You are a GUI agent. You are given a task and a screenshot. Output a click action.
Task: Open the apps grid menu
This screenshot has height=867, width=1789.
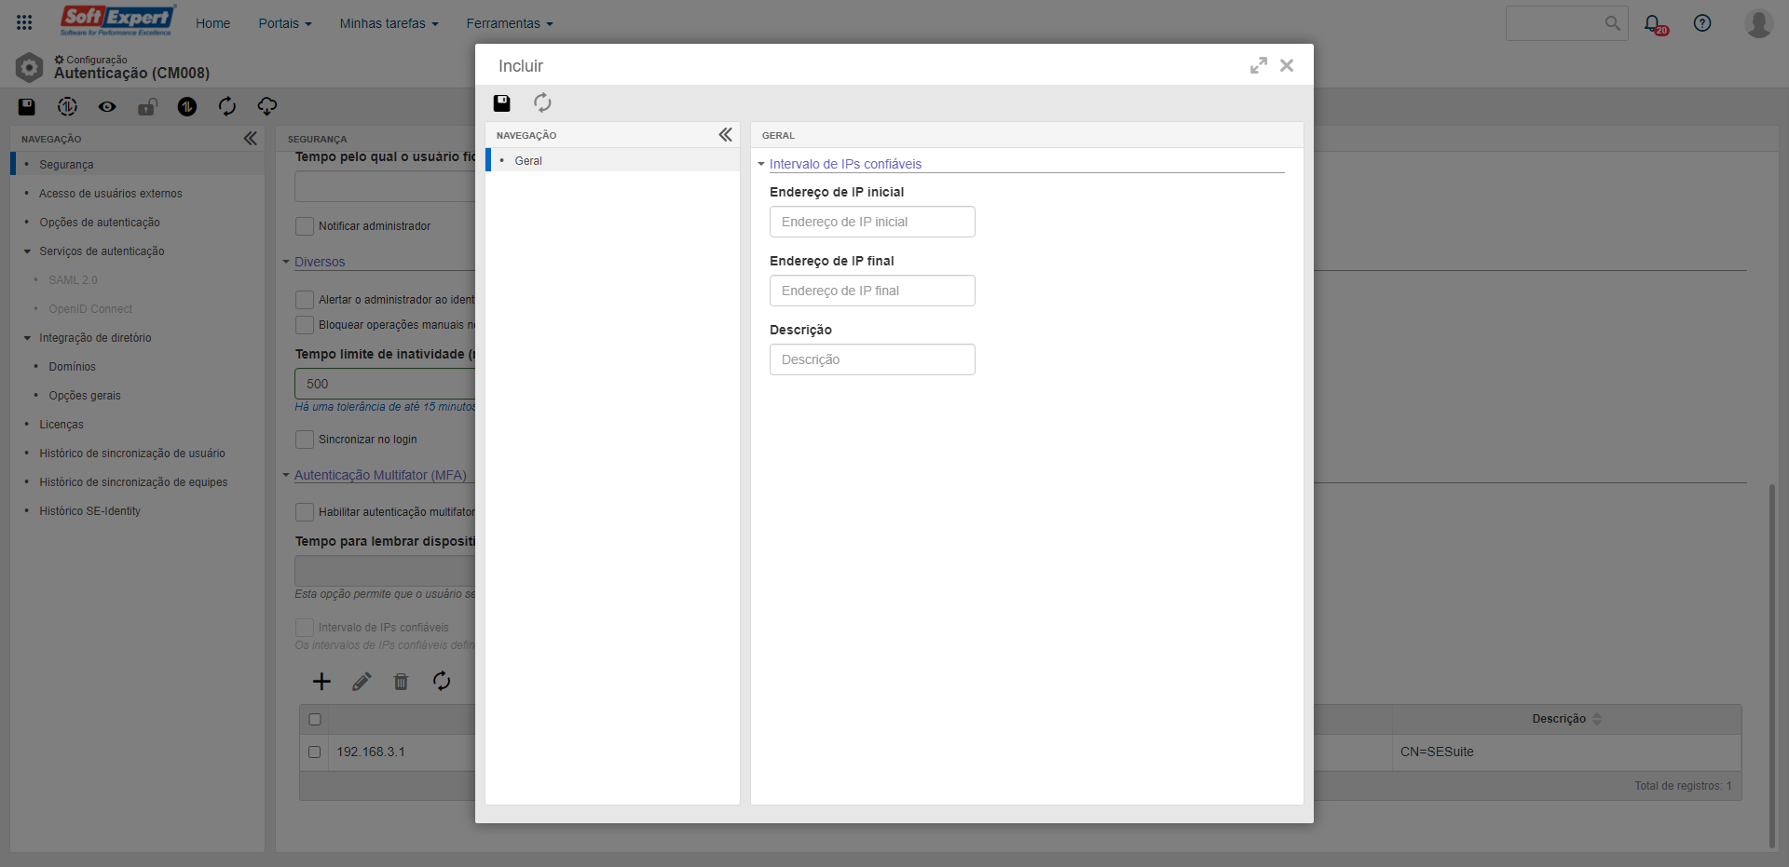click(x=24, y=22)
